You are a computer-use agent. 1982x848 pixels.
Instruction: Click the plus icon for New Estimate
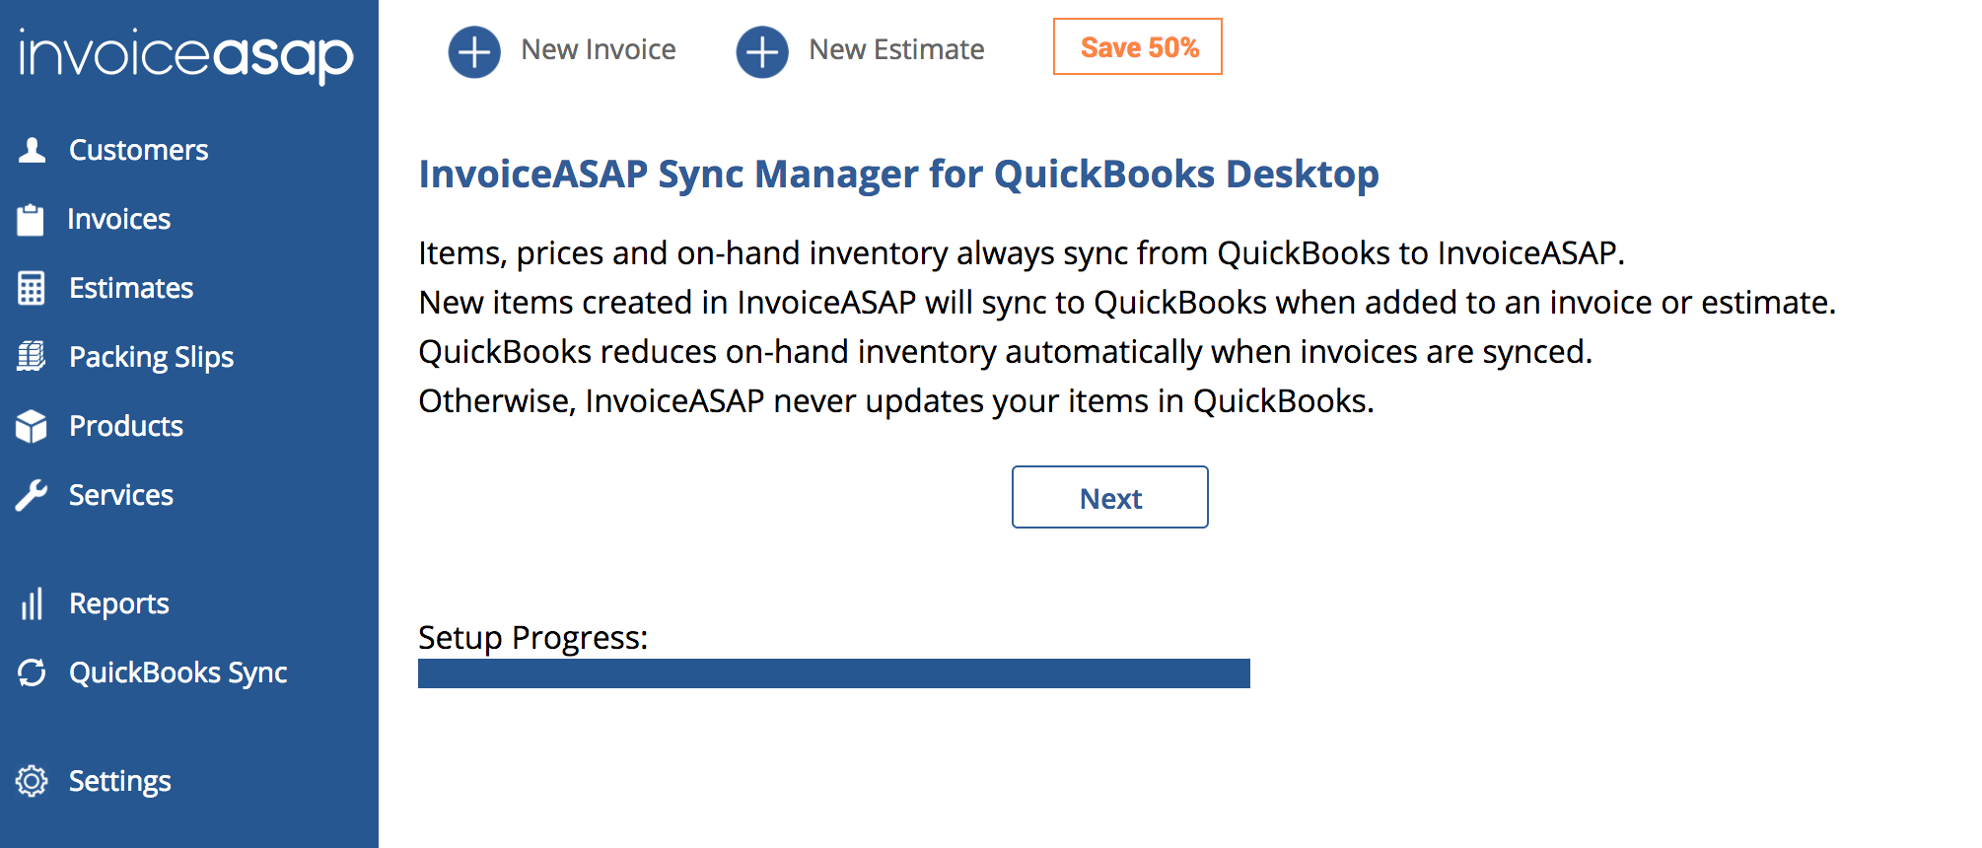tap(762, 51)
